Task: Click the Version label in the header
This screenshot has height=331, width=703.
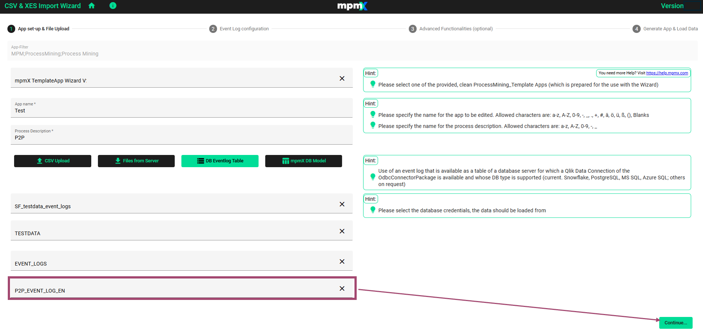Action: (x=672, y=6)
